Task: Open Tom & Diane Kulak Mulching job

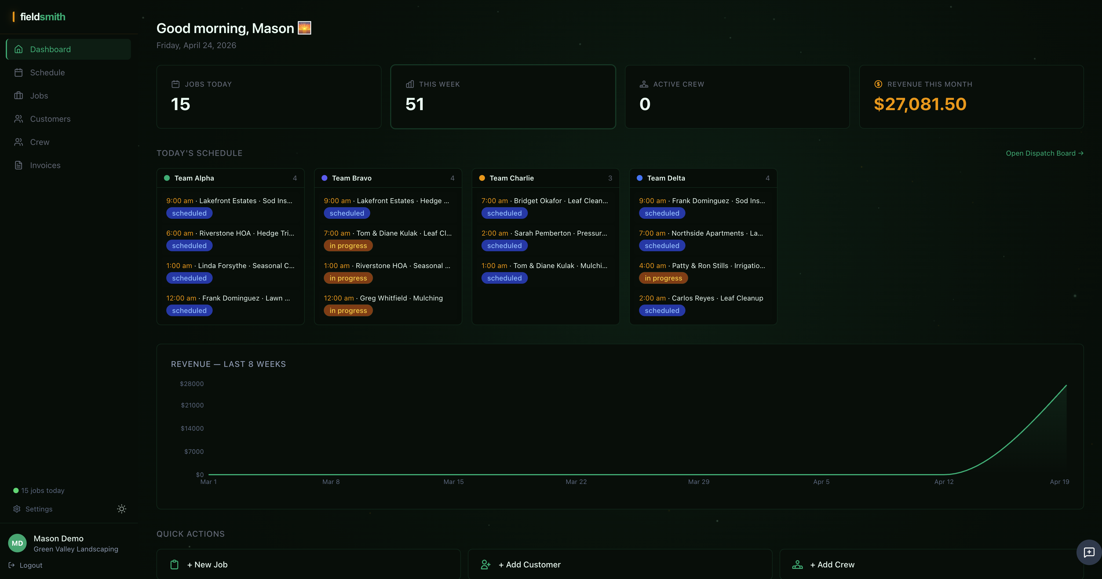Action: click(545, 272)
